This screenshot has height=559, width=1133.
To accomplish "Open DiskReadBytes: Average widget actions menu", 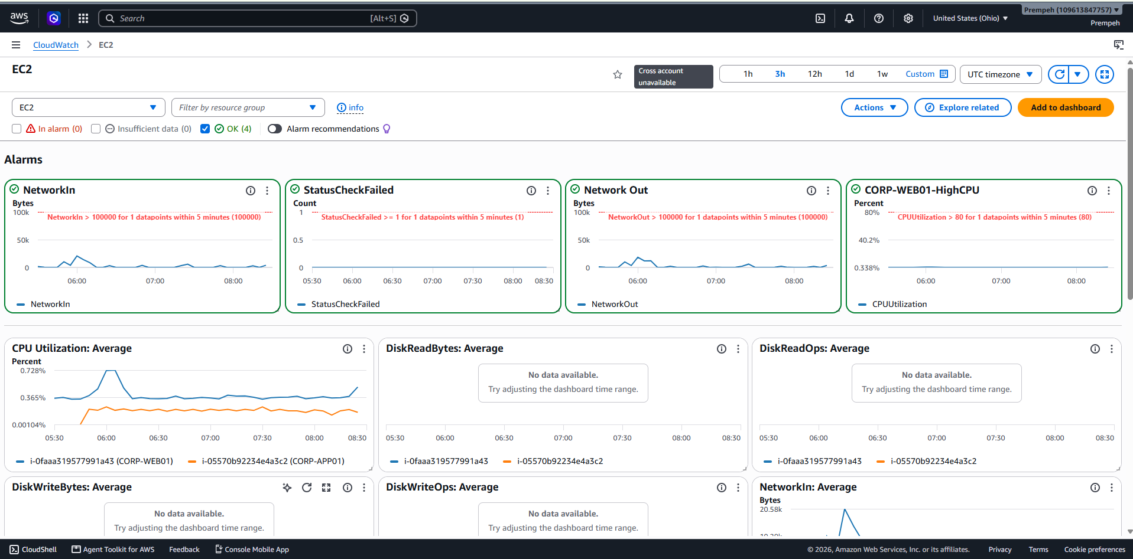I will tap(738, 349).
